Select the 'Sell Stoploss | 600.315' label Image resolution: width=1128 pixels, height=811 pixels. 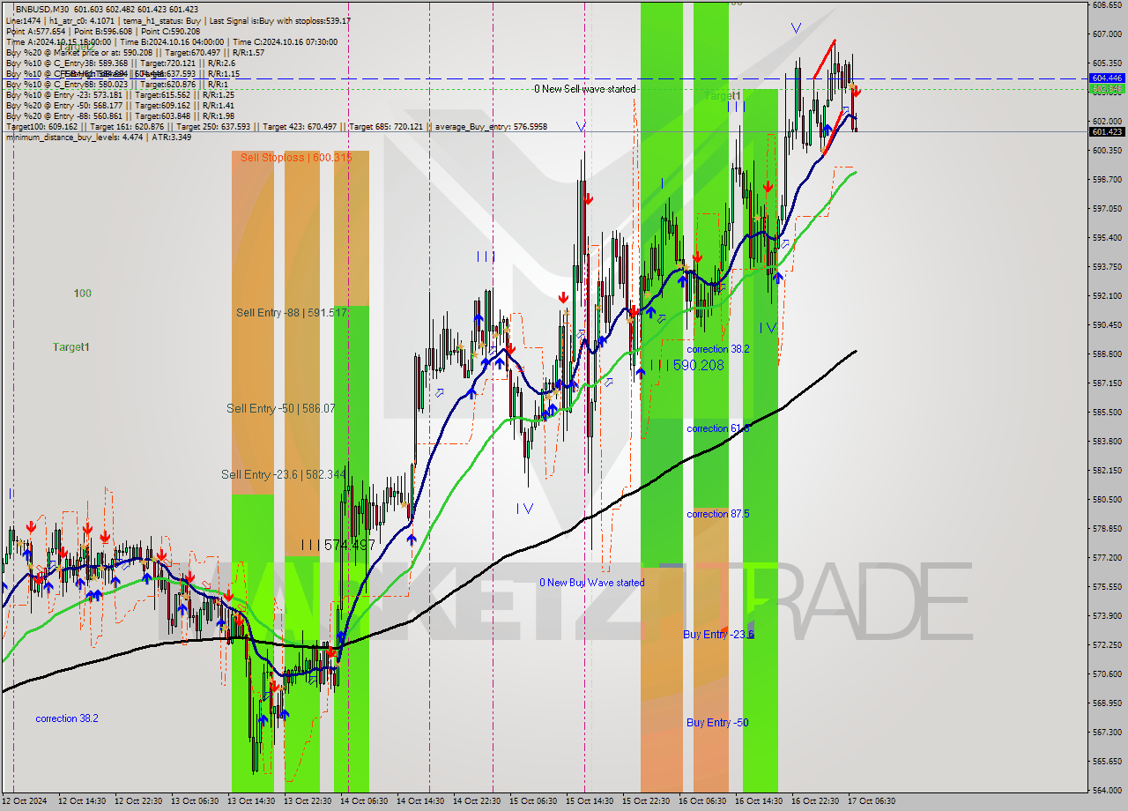click(x=296, y=158)
